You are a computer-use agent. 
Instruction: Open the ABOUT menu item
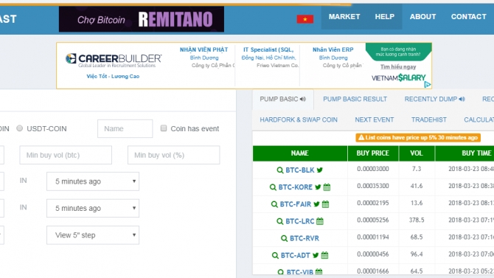[x=422, y=17]
